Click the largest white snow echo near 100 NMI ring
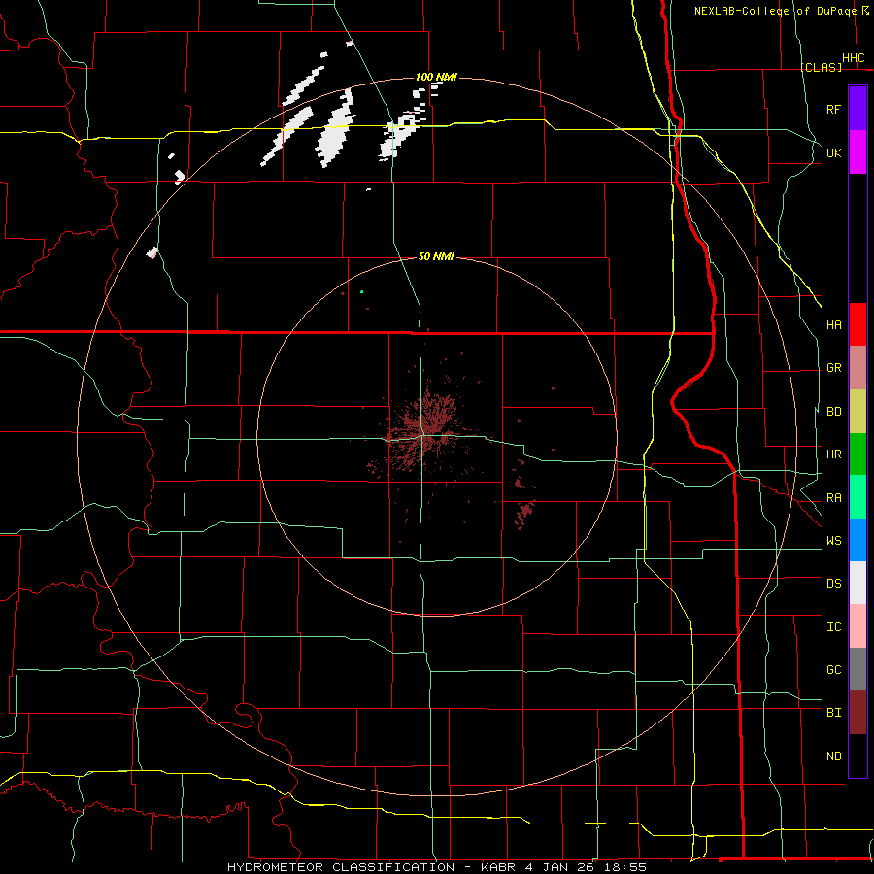Viewport: 874px width, 874px height. (x=336, y=129)
